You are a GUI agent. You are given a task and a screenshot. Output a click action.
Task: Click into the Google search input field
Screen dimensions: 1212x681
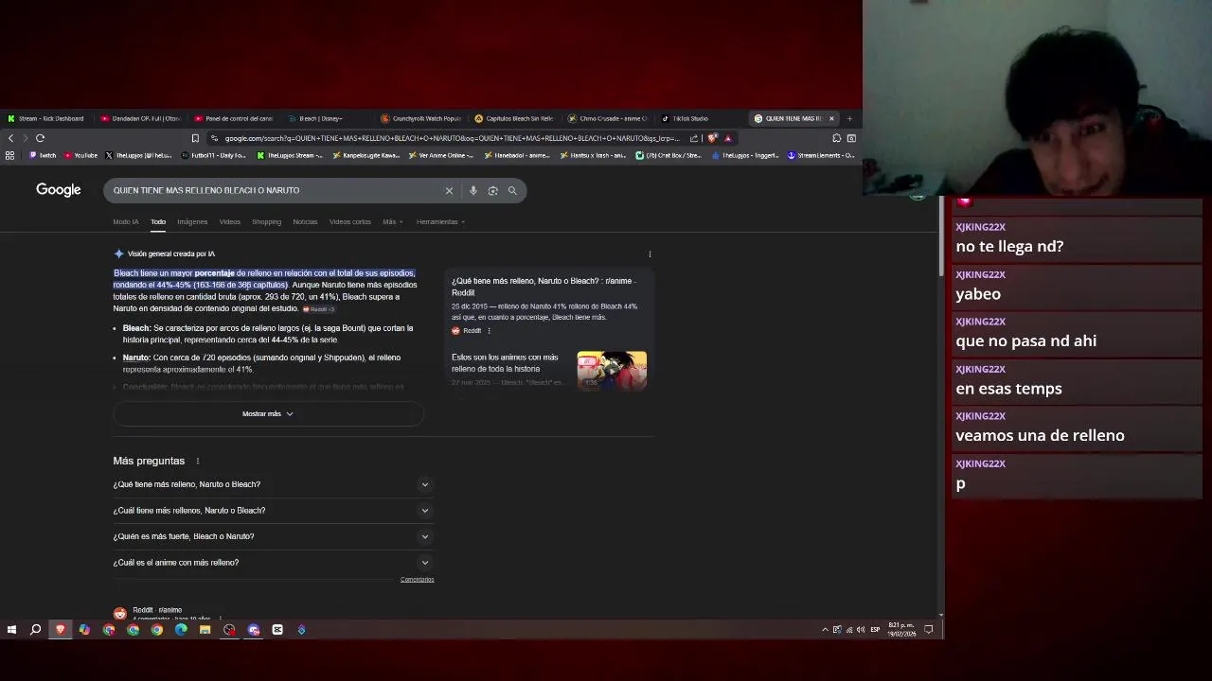click(275, 190)
